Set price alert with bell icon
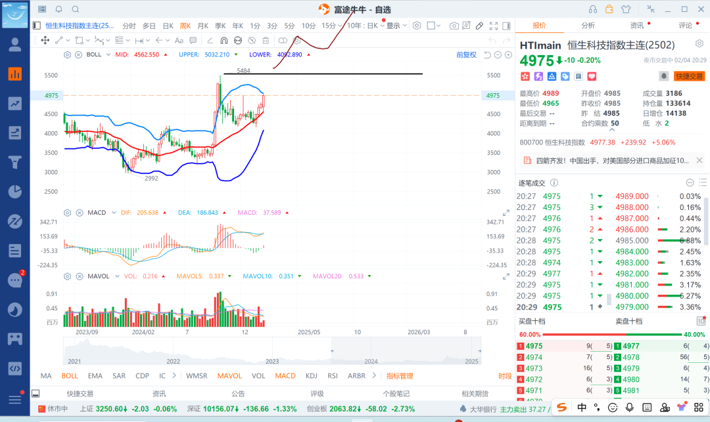This screenshot has width=710, height=422. click(x=663, y=76)
